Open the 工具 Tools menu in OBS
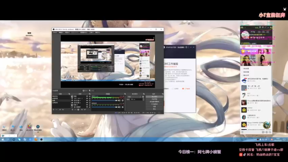Image resolution: width=288 pixels, height=162 pixels. pos(91,32)
